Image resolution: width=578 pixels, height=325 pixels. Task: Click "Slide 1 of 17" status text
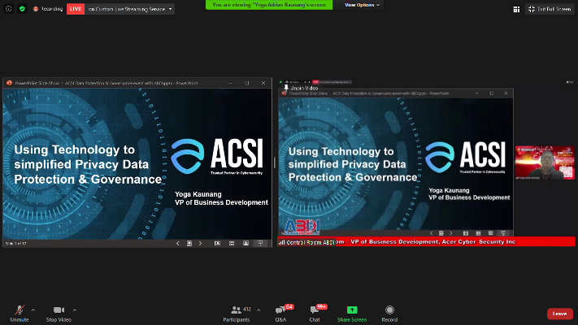[x=15, y=244]
